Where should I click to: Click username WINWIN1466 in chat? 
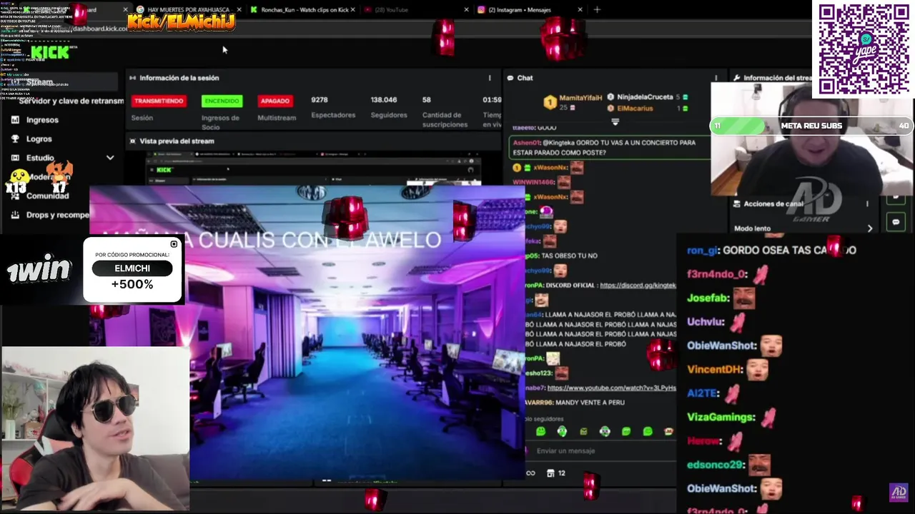[x=535, y=182]
